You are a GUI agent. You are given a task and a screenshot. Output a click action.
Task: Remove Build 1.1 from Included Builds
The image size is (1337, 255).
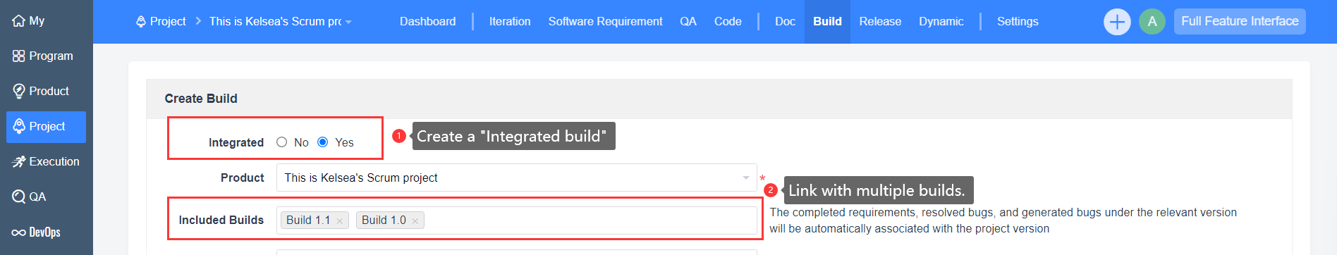tap(340, 221)
